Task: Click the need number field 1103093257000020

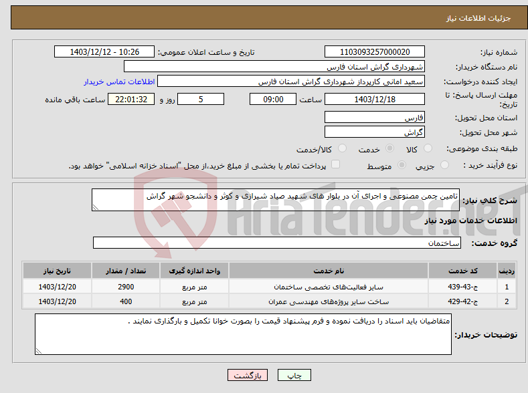Action: pos(375,51)
